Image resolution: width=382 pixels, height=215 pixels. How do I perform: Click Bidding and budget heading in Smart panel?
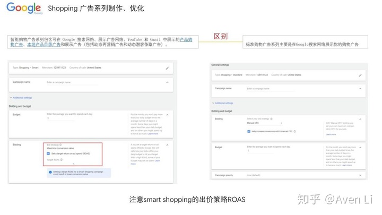tap(20, 107)
